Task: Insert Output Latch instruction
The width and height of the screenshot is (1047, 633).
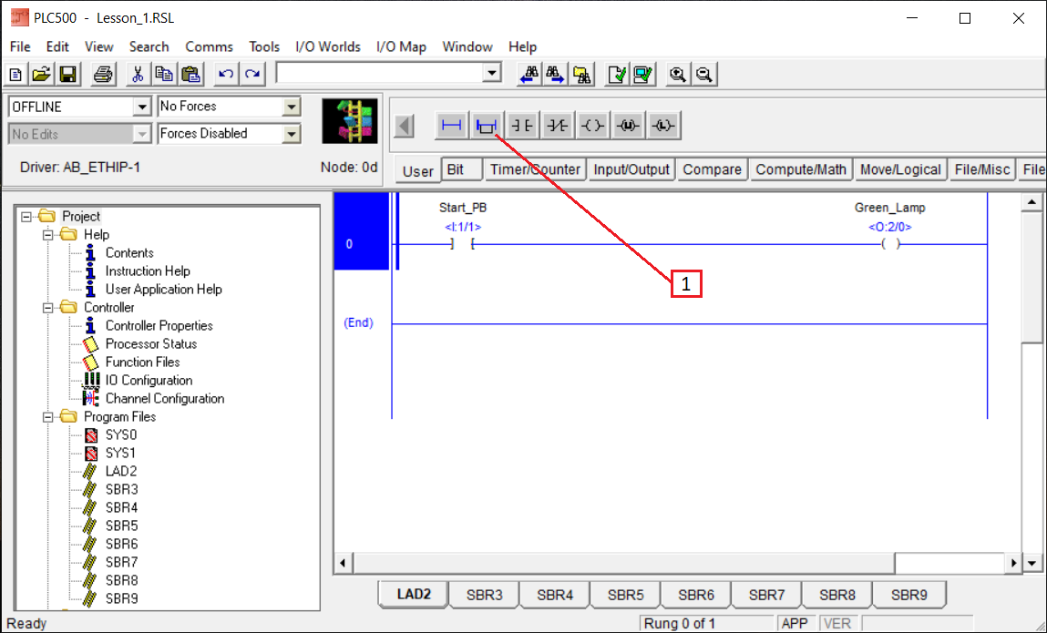Action: tap(663, 126)
